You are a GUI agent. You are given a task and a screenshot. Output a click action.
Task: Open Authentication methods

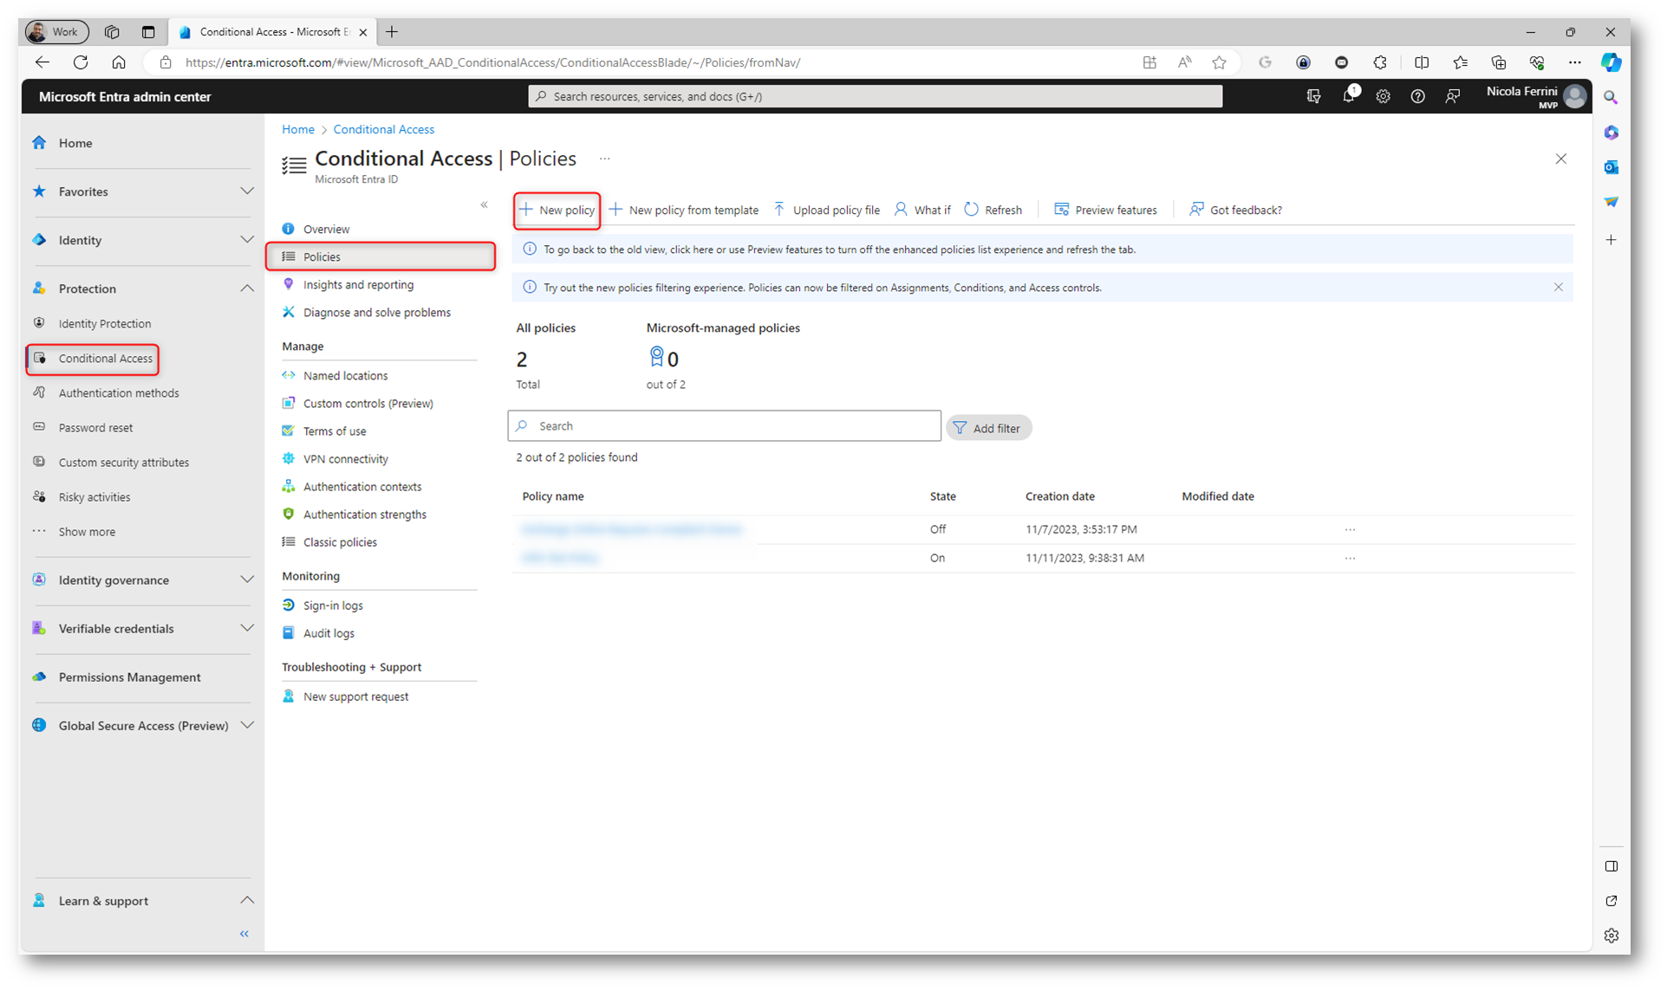(119, 392)
